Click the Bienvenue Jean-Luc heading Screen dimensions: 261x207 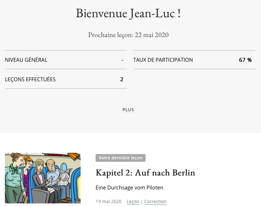coord(128,13)
